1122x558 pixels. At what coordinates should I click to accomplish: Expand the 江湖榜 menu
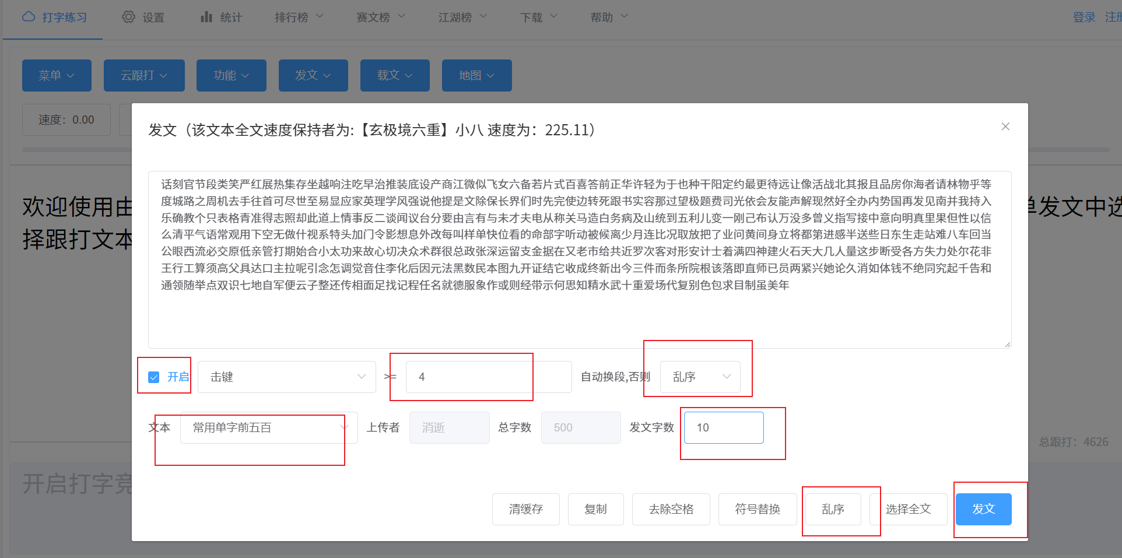click(462, 17)
